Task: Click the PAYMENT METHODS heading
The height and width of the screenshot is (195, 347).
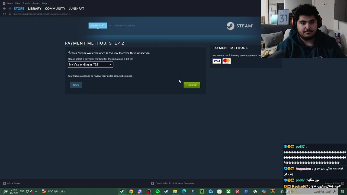Action: tap(230, 48)
